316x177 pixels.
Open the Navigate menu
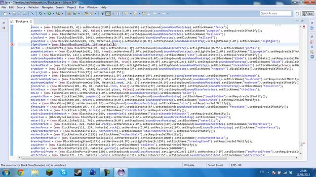[x=47, y=7]
